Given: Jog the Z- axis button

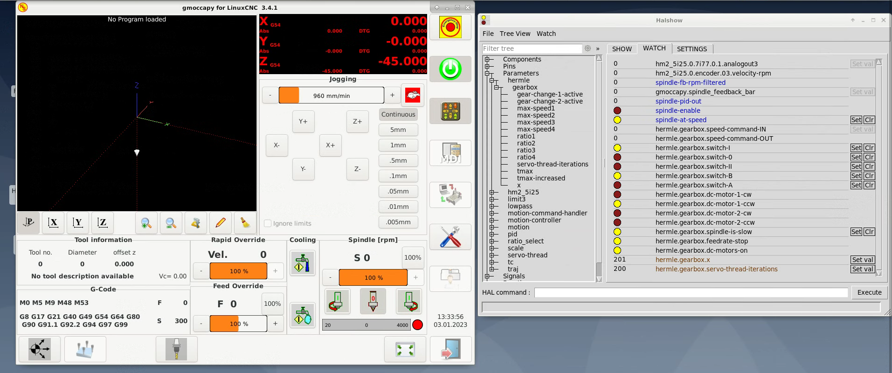Looking at the screenshot, I should click(x=357, y=169).
